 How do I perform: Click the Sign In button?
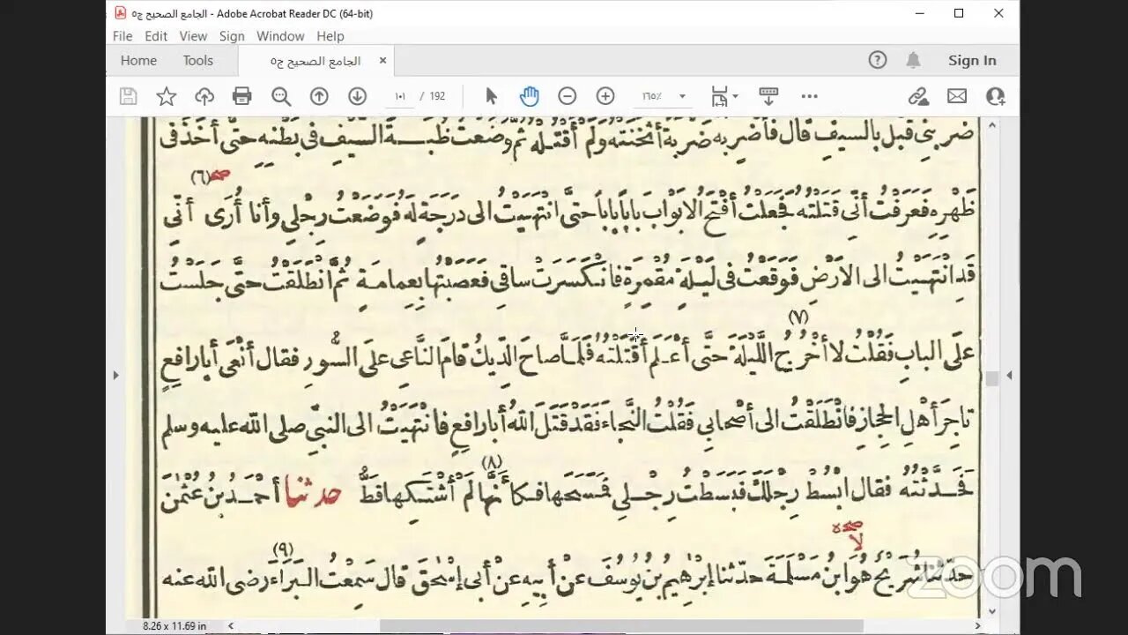972,60
